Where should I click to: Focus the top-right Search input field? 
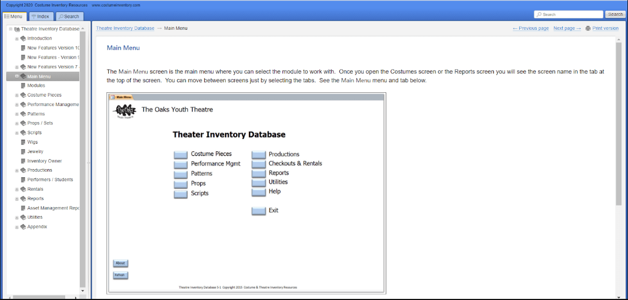[569, 14]
